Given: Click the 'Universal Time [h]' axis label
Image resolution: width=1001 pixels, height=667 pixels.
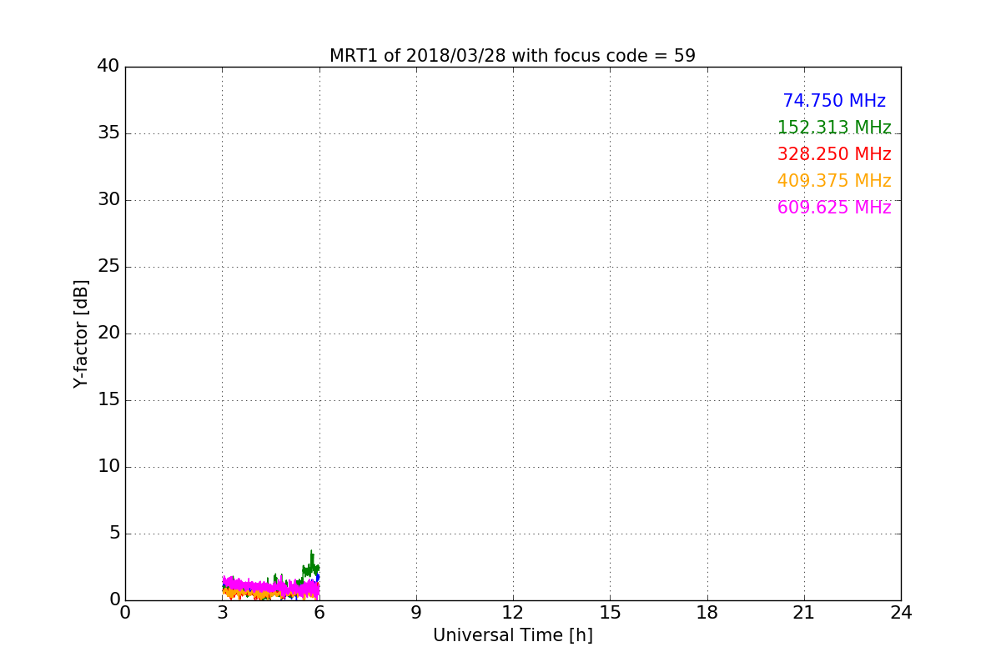Looking at the screenshot, I should click(x=513, y=635).
